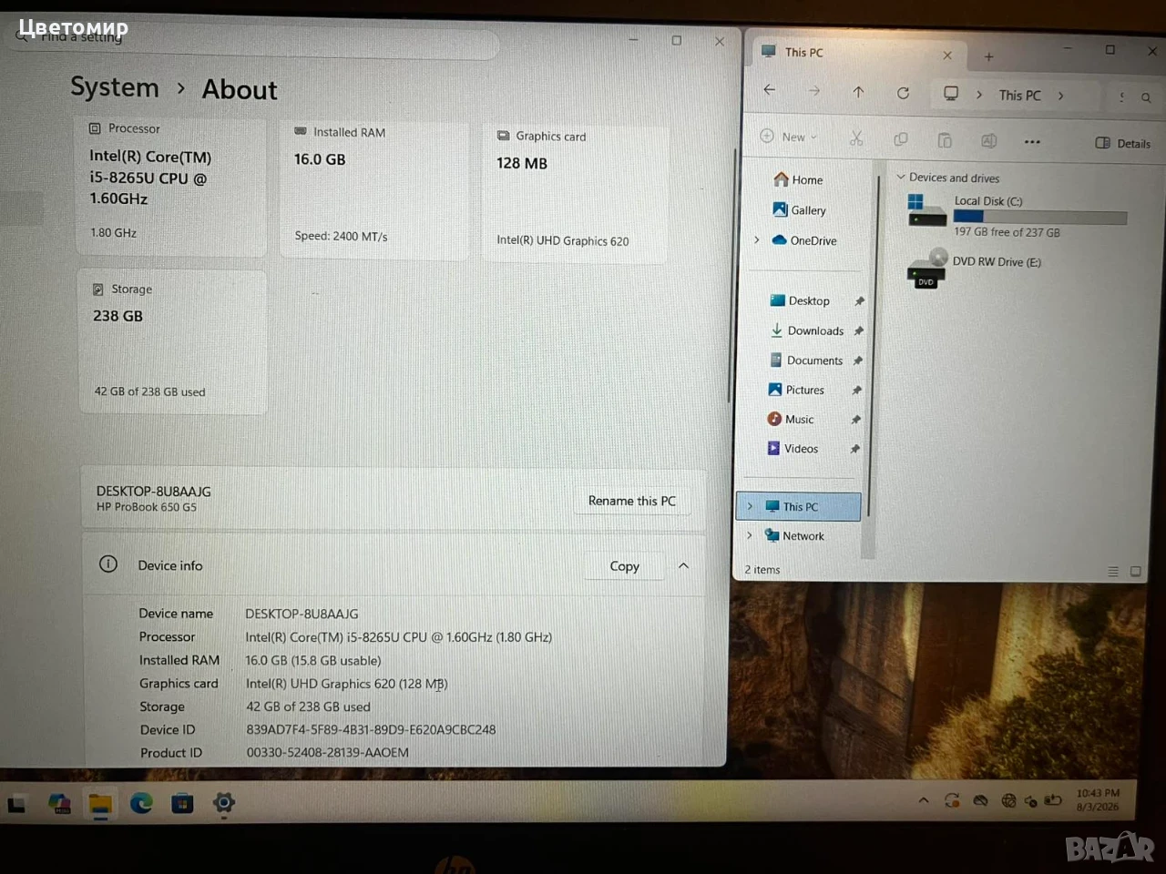
Task: Copy the device info specifications
Action: pyautogui.click(x=625, y=566)
